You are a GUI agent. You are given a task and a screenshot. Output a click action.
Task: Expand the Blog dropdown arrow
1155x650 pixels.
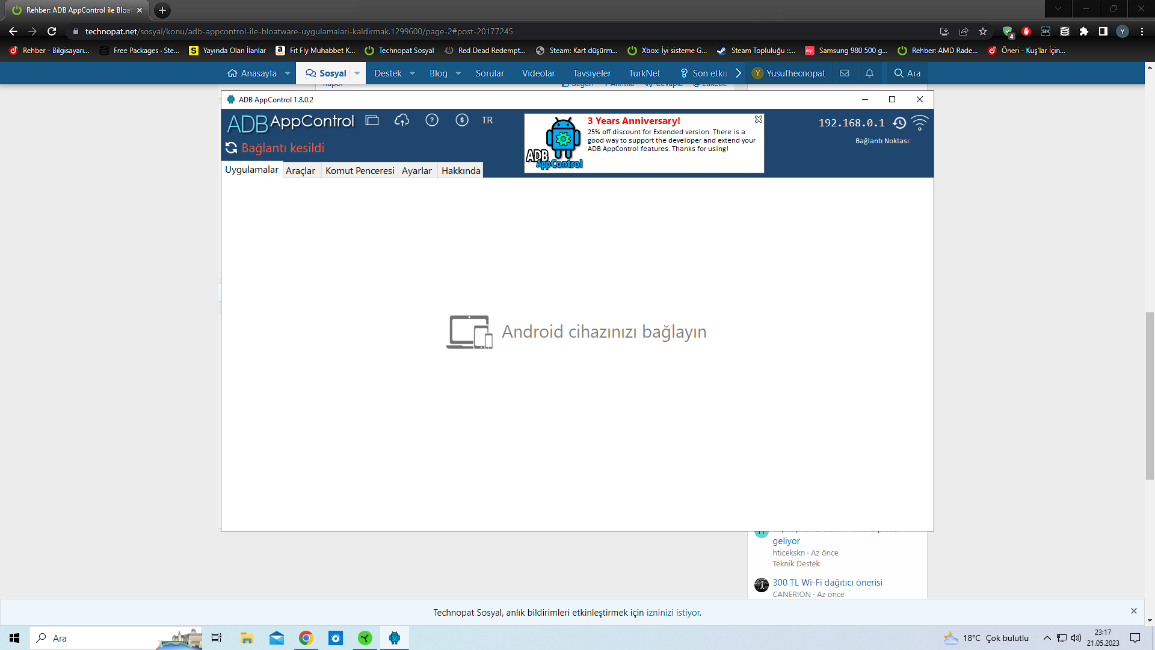(458, 73)
